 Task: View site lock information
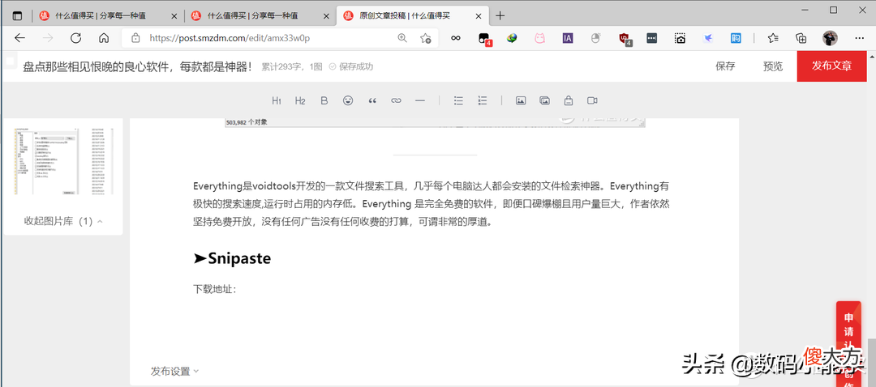click(135, 38)
